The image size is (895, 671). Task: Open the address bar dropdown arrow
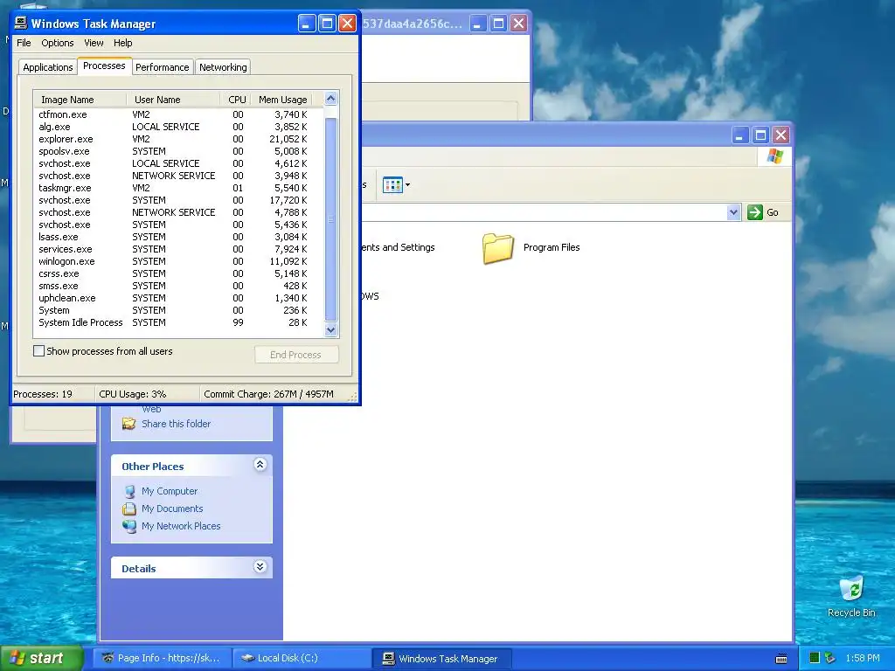[733, 212]
